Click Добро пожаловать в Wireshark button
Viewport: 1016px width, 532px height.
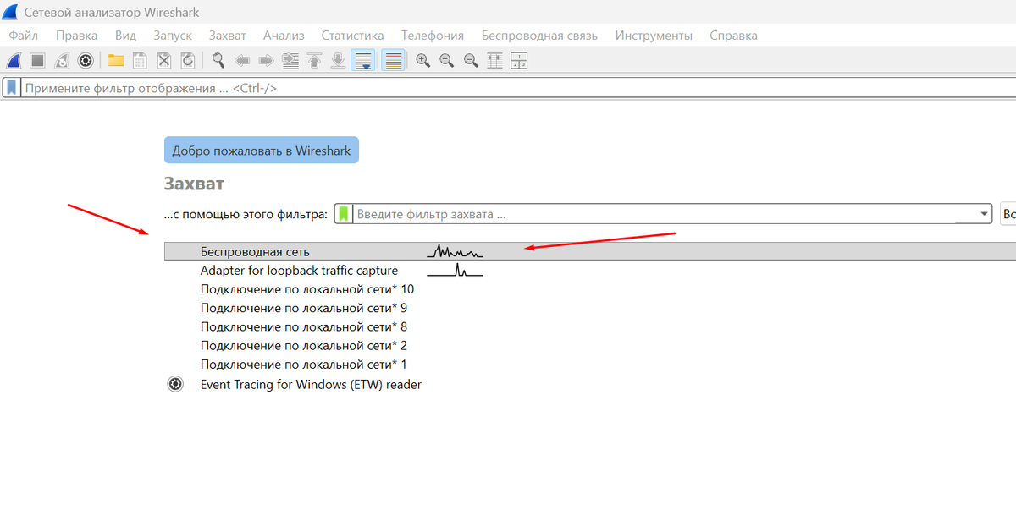click(x=262, y=151)
